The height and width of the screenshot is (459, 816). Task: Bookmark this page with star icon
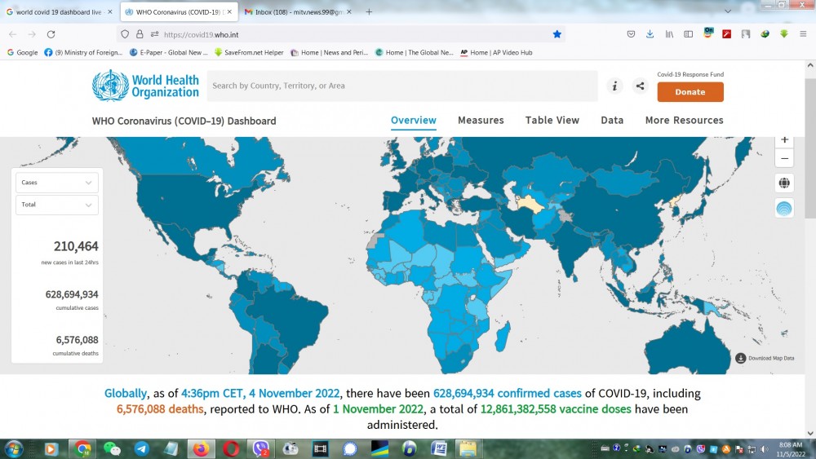pyautogui.click(x=557, y=34)
